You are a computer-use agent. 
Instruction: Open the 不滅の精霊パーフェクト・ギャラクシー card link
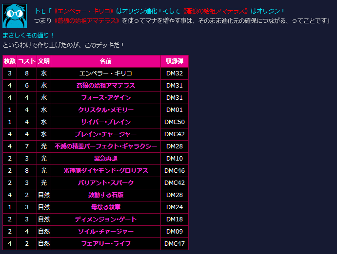click(106, 146)
